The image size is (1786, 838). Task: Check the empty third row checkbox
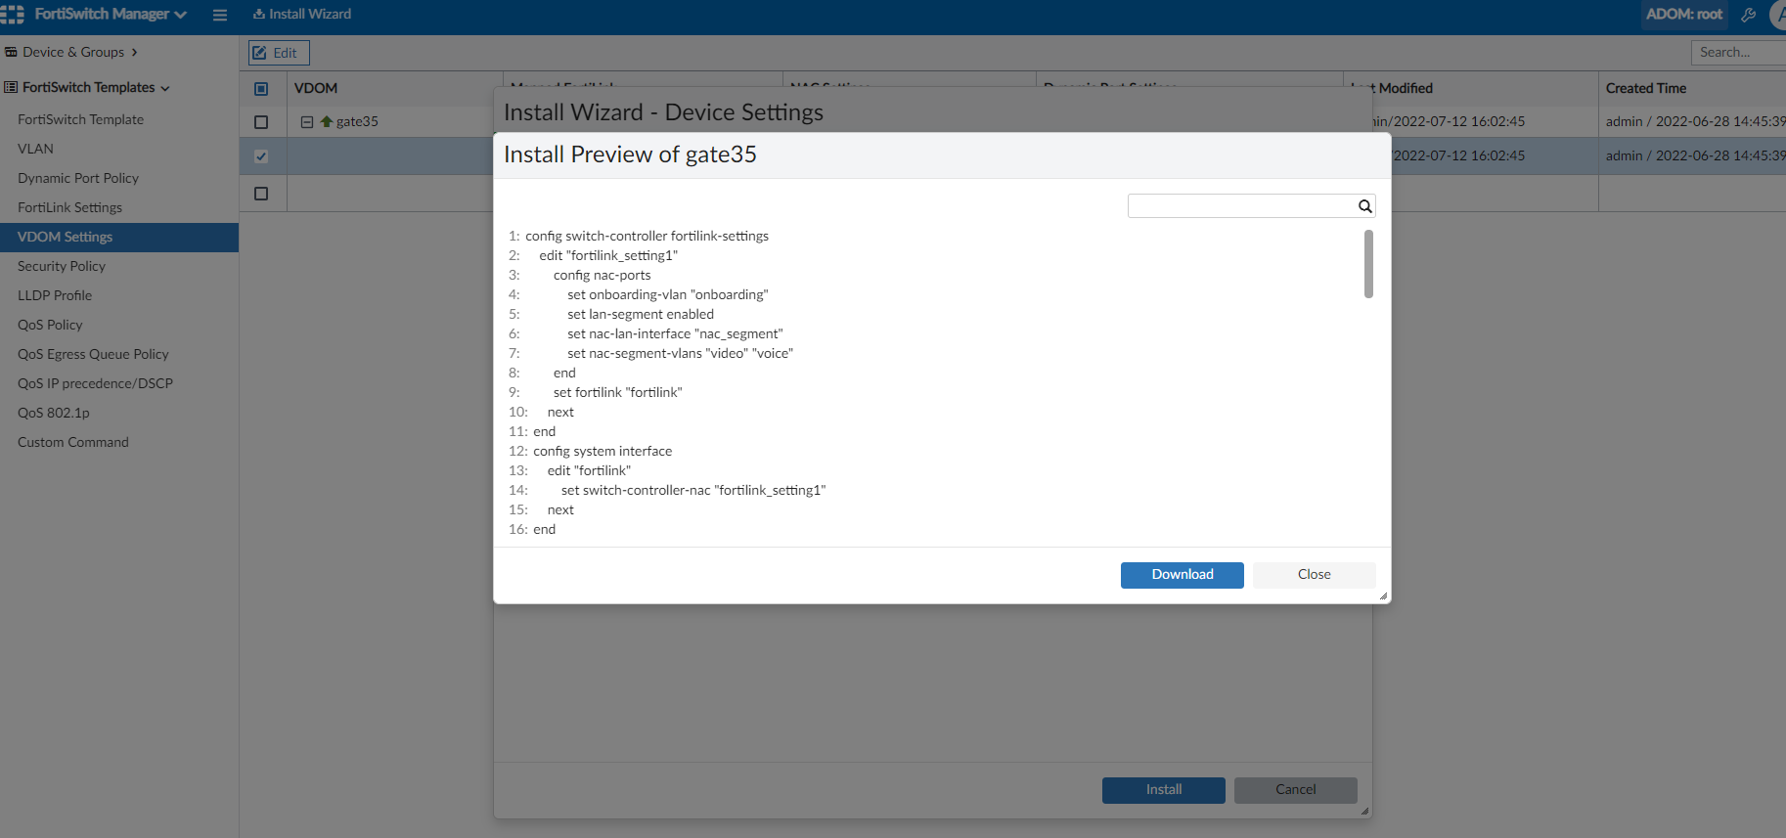click(261, 194)
